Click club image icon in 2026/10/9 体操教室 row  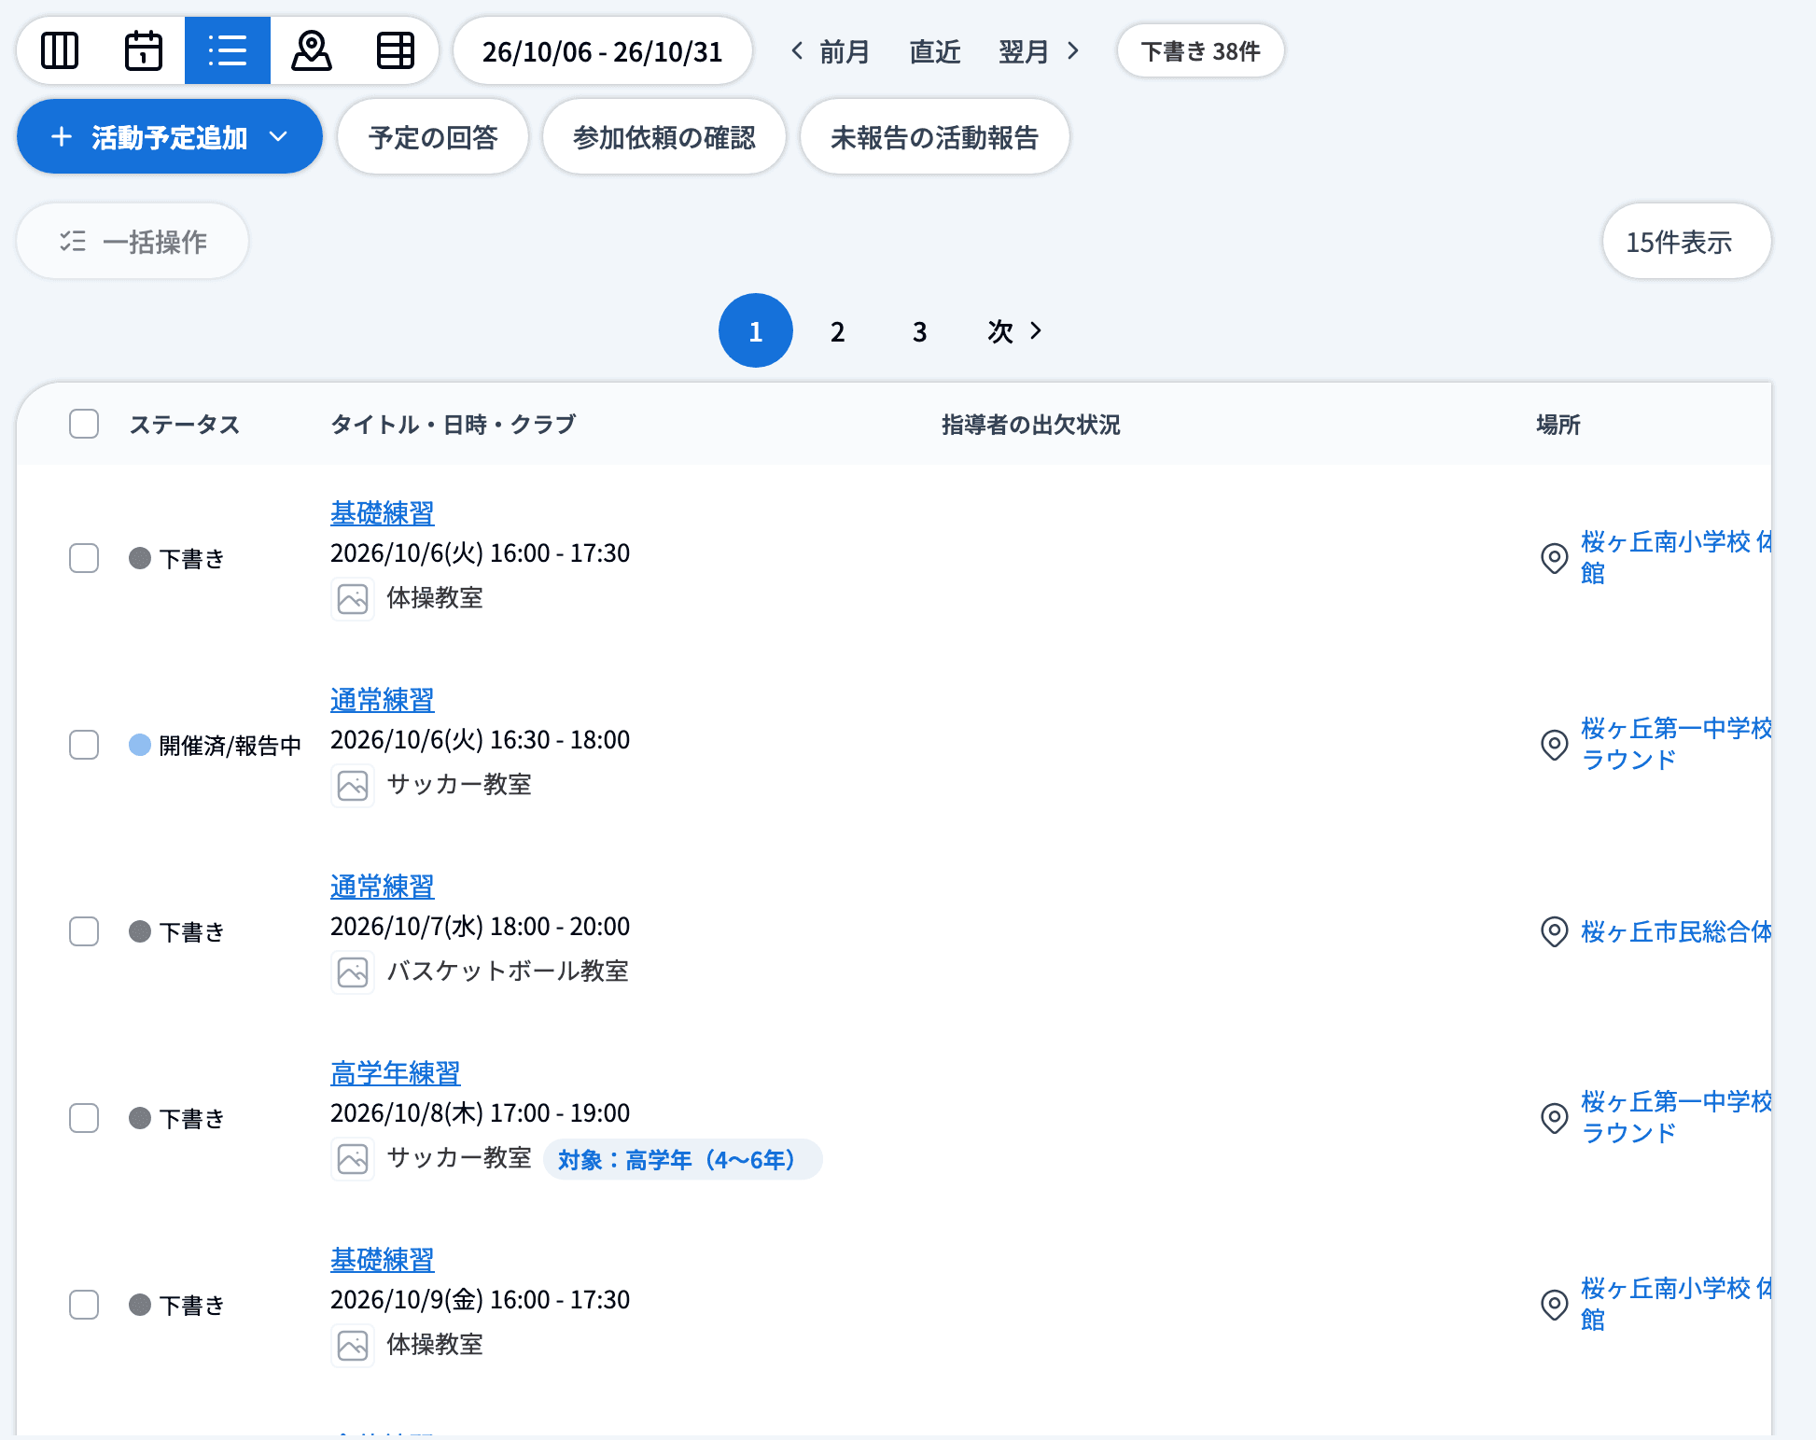pyautogui.click(x=353, y=1346)
